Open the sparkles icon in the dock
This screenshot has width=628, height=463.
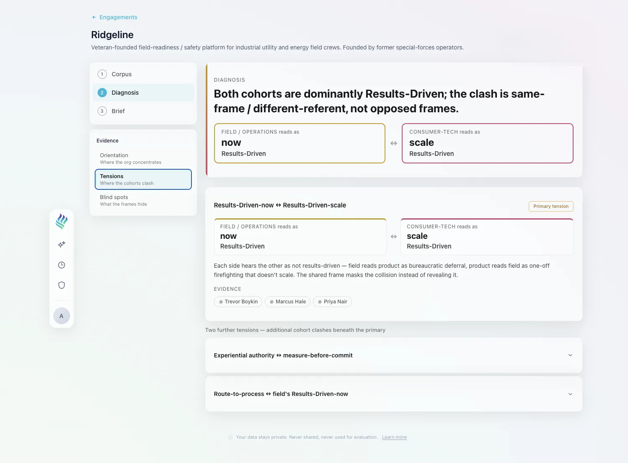(62, 244)
